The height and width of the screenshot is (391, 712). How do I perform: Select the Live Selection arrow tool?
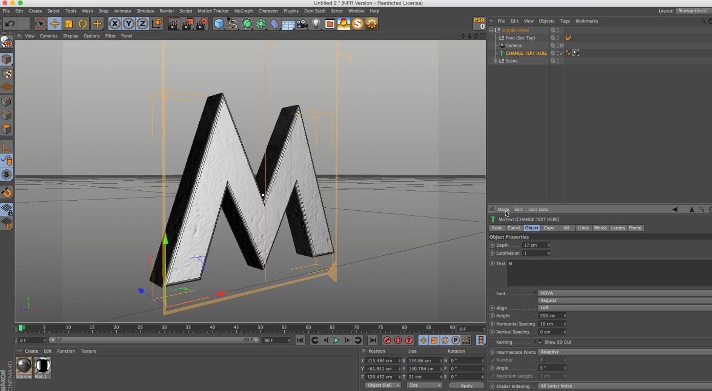tap(41, 24)
